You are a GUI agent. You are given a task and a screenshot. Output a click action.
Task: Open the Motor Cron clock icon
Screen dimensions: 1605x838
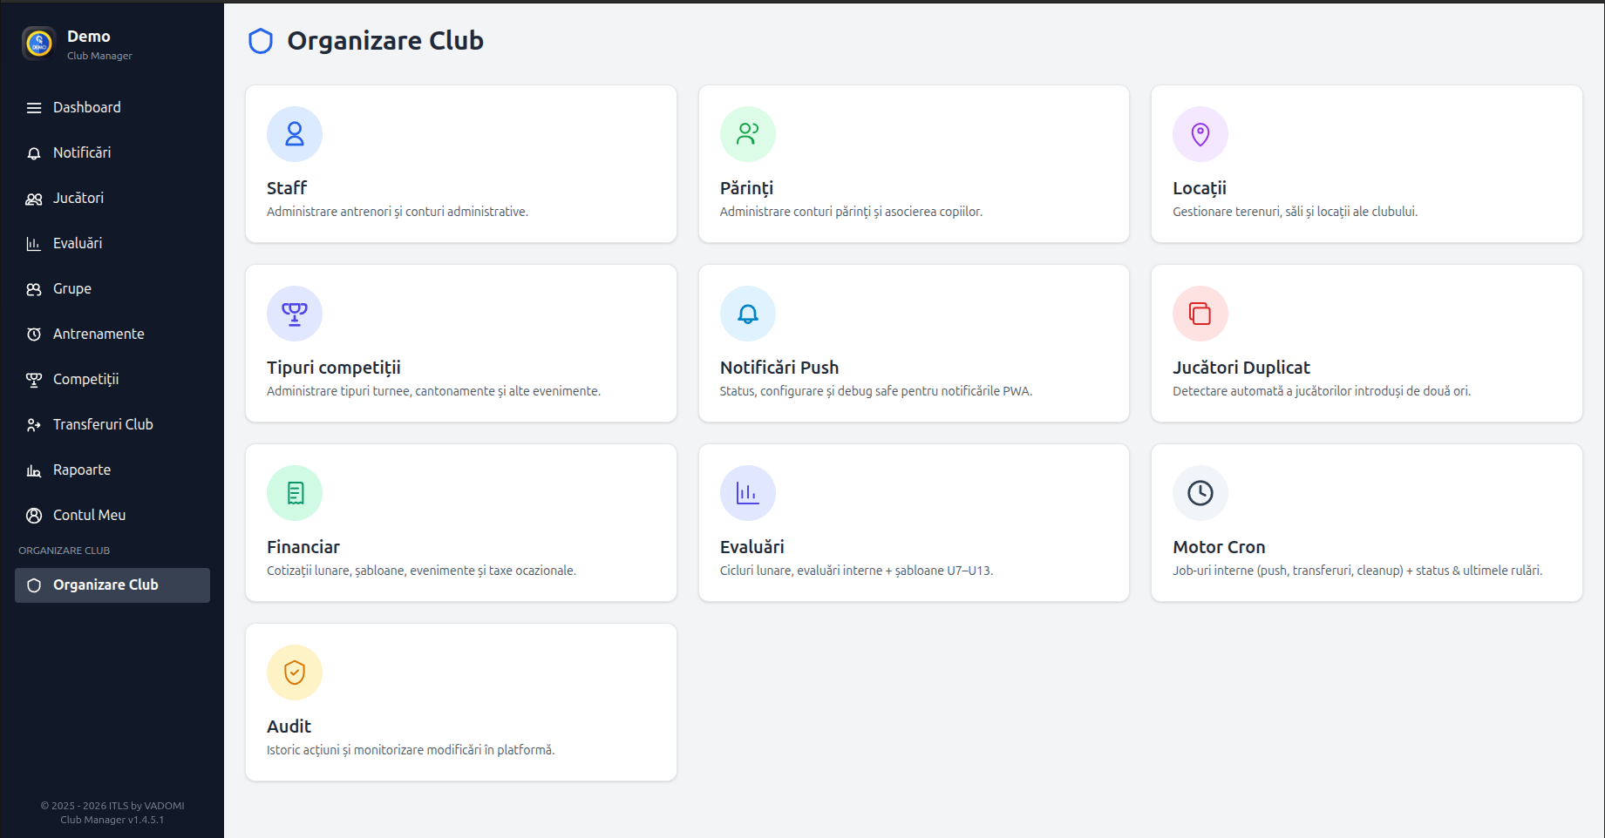[x=1200, y=493]
